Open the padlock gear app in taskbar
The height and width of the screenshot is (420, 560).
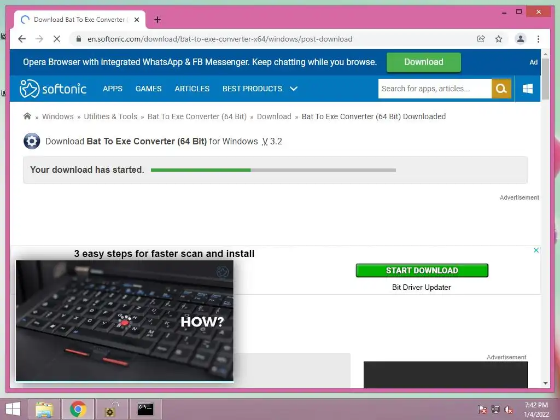[x=112, y=409]
